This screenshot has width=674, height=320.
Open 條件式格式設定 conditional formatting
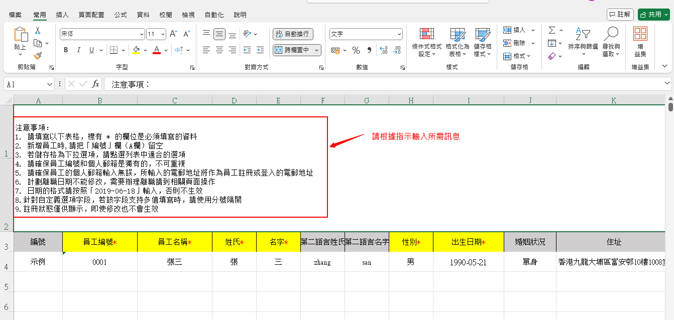(426, 42)
